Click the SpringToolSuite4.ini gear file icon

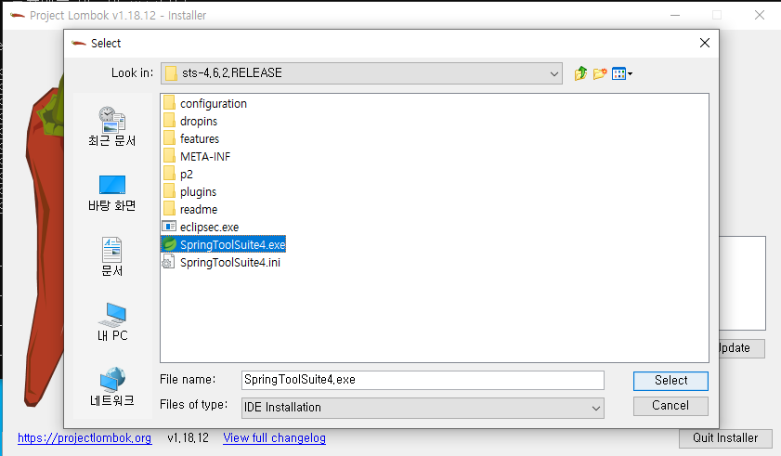pyautogui.click(x=168, y=262)
